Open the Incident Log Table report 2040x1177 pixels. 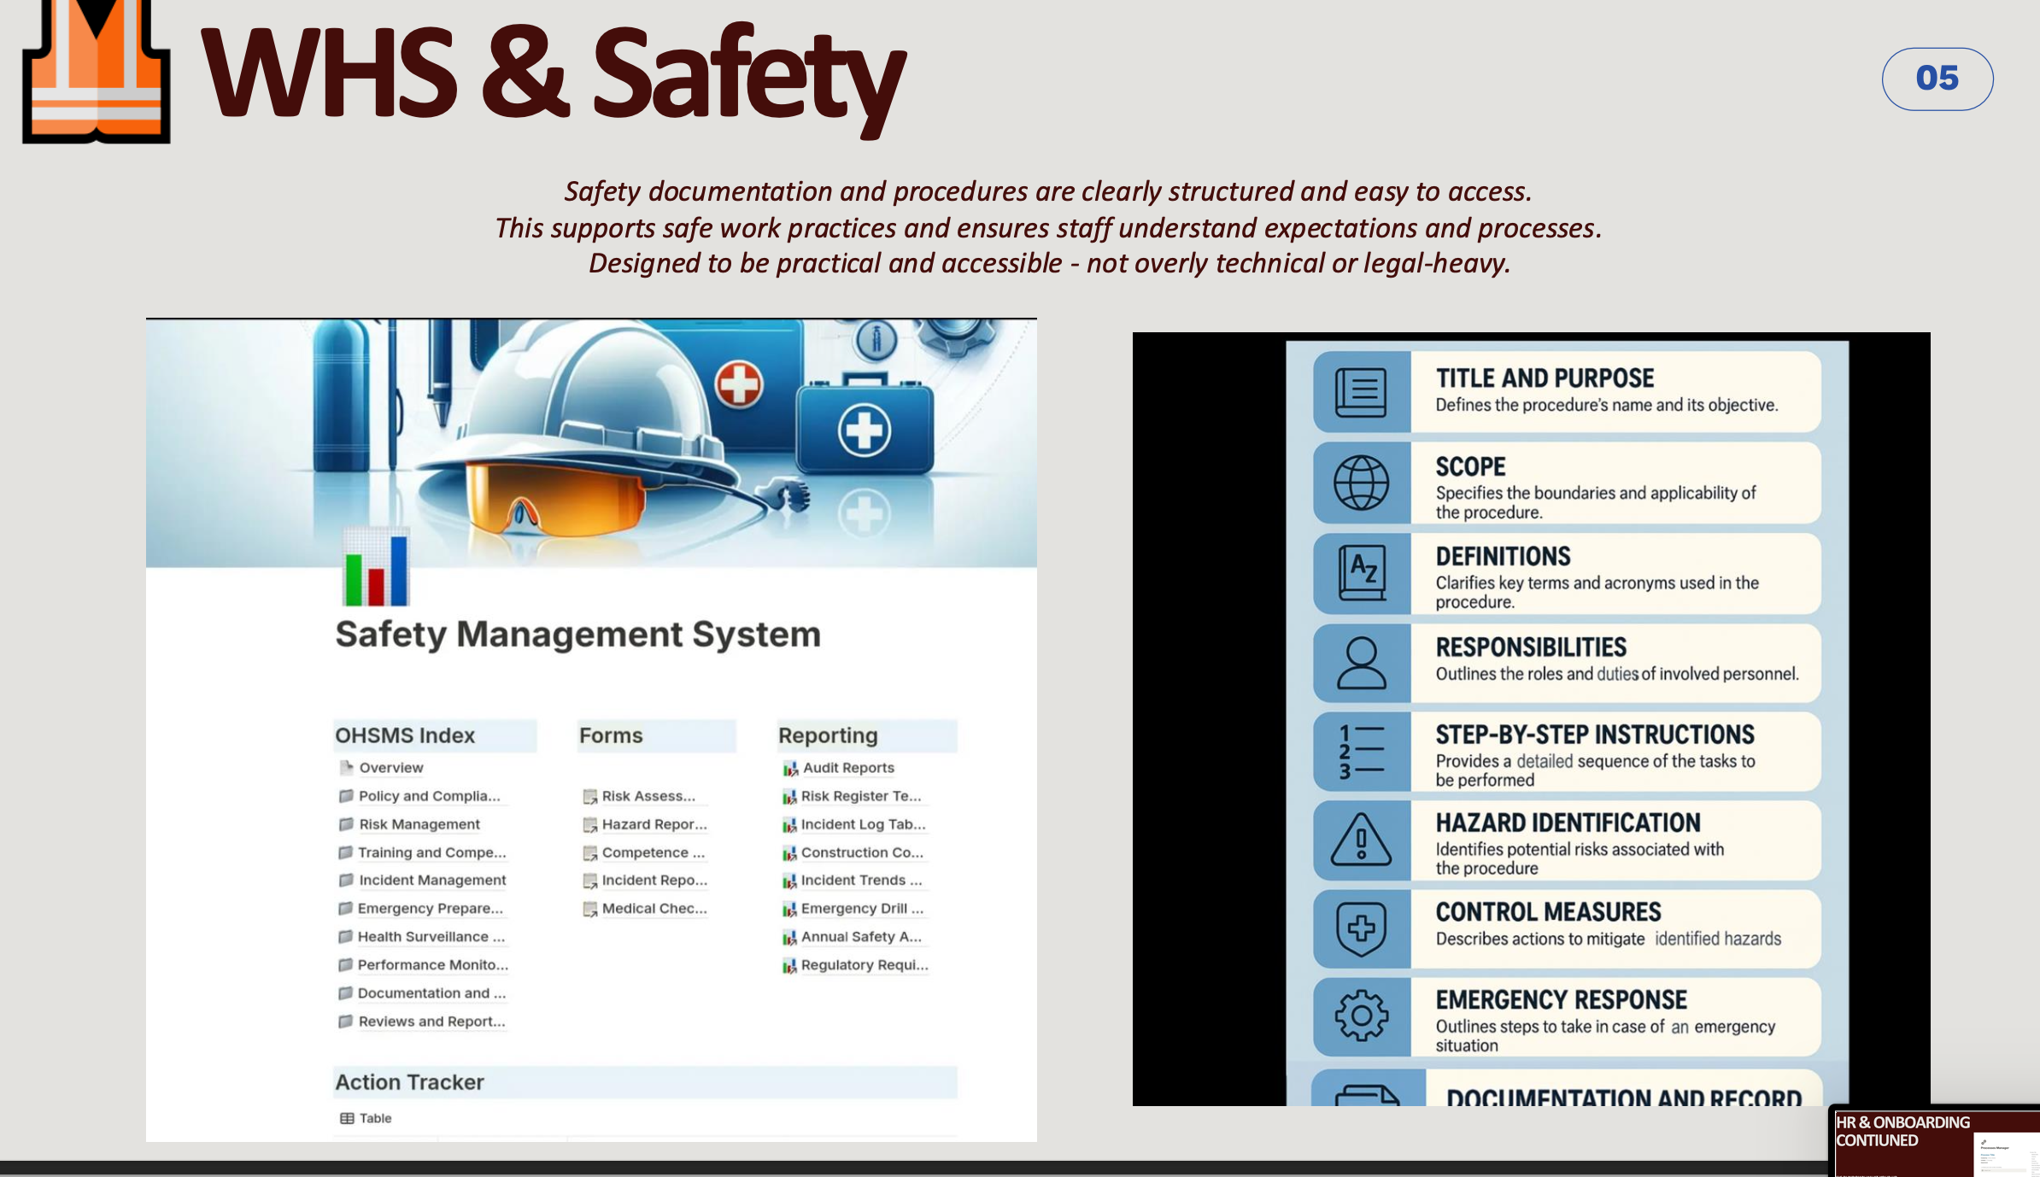[862, 824]
